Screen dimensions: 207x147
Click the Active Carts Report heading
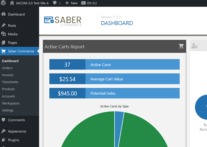64,47
